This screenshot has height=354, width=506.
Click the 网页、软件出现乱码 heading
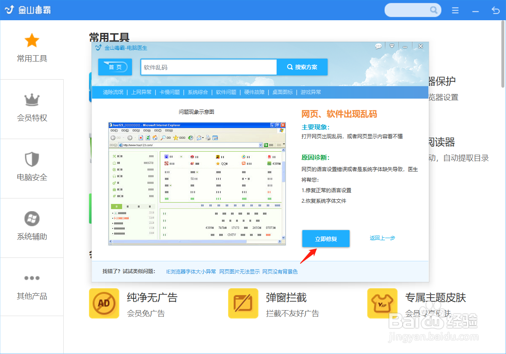[339, 114]
